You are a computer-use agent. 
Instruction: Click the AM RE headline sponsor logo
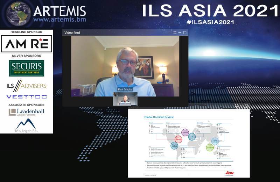pos(27,44)
